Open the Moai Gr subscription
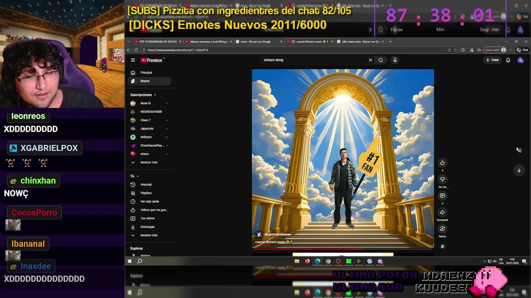531x298 pixels. [x=149, y=103]
